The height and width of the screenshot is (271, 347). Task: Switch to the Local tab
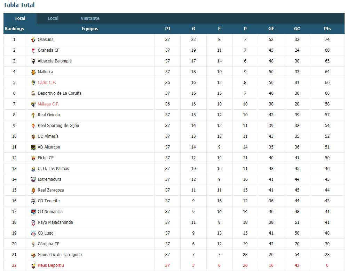coord(53,18)
